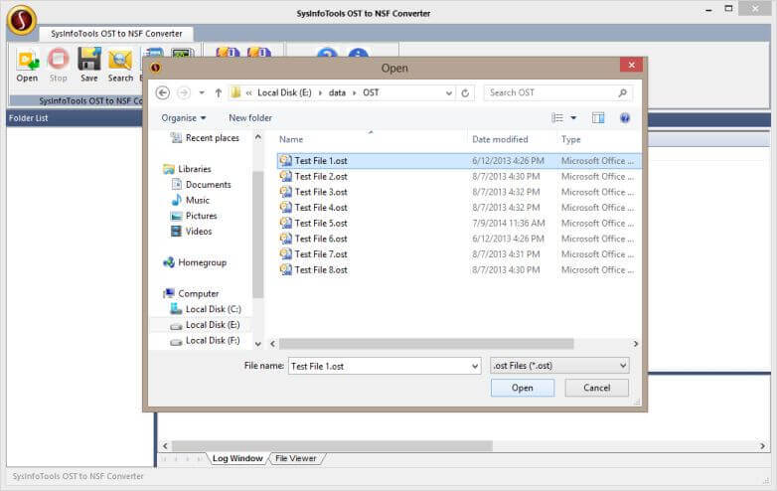Toggle the preview pane icon
The width and height of the screenshot is (777, 491).
click(598, 118)
